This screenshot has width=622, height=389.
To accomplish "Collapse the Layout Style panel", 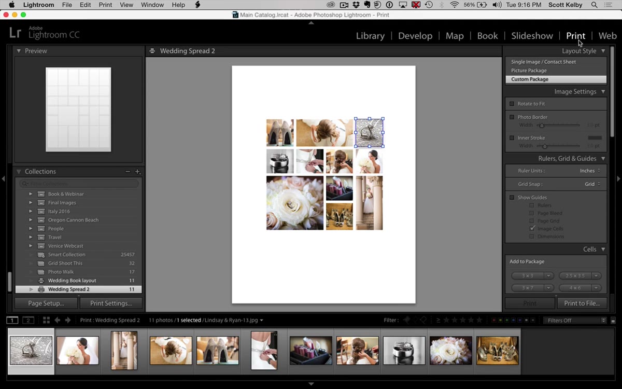I will pos(603,51).
